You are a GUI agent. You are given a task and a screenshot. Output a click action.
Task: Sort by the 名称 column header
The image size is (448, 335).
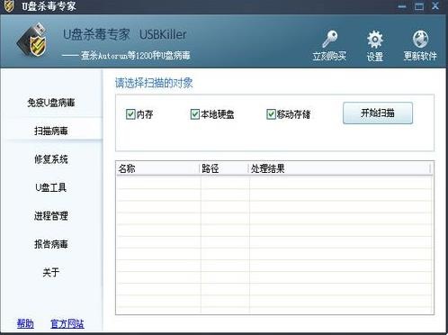157,168
